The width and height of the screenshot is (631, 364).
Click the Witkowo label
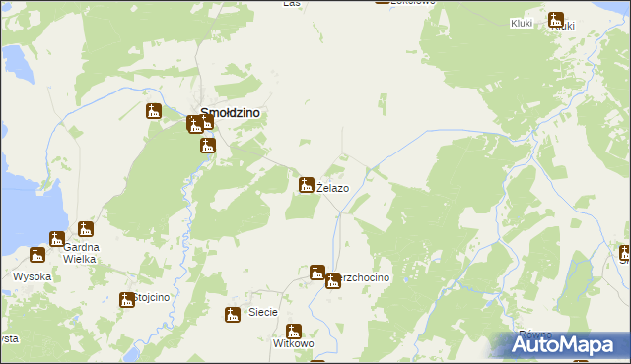pyautogui.click(x=294, y=343)
